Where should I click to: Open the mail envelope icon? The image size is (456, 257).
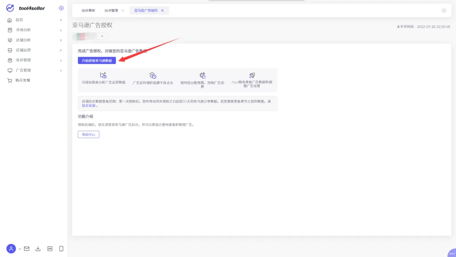(x=26, y=249)
